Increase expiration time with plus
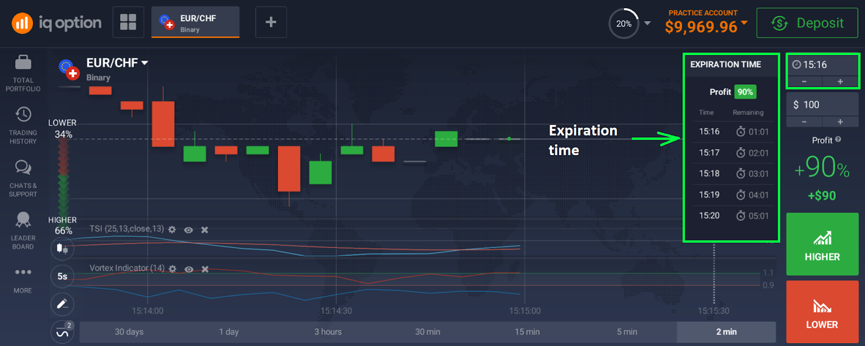This screenshot has width=865, height=346. coord(840,82)
